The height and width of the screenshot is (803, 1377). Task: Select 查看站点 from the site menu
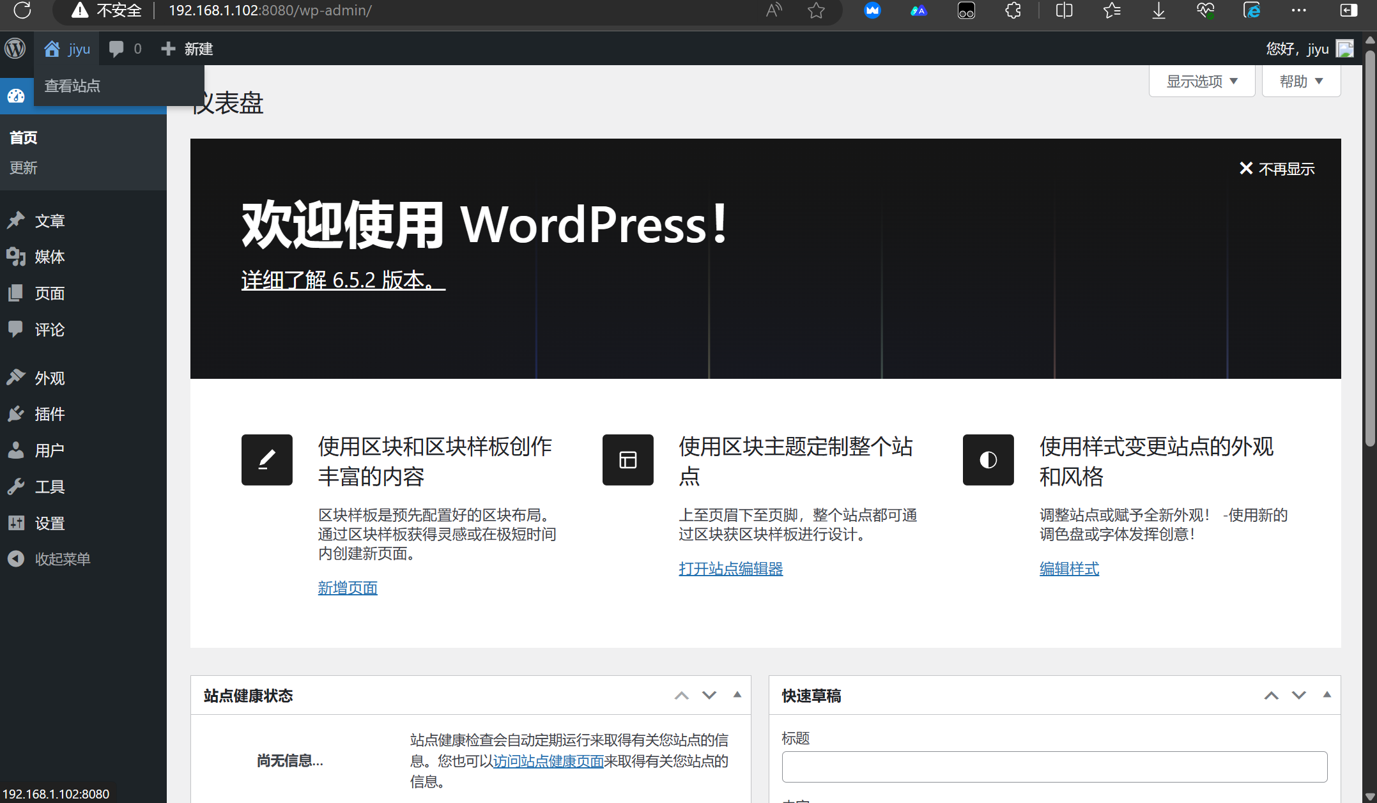tap(72, 86)
